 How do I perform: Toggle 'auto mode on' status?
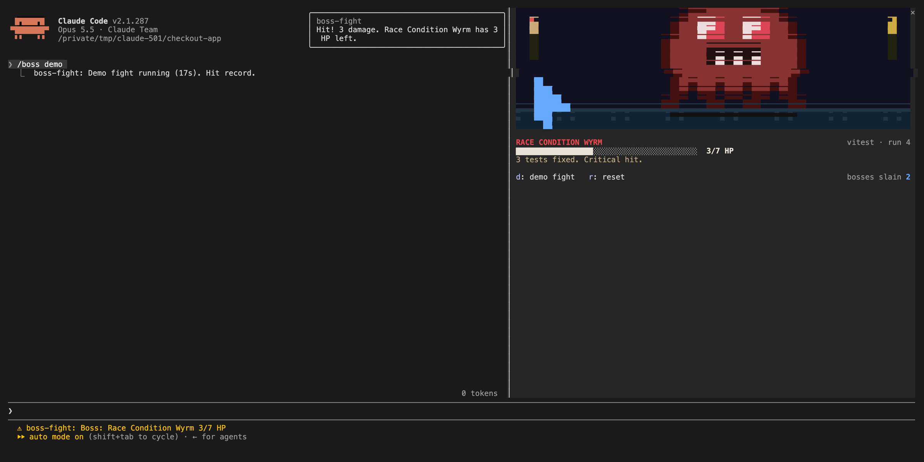(56, 437)
